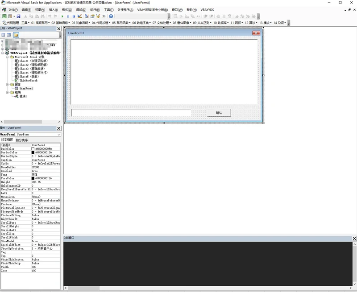Select 模块1 in the project tree
357x292 pixels.
(x=21, y=96)
